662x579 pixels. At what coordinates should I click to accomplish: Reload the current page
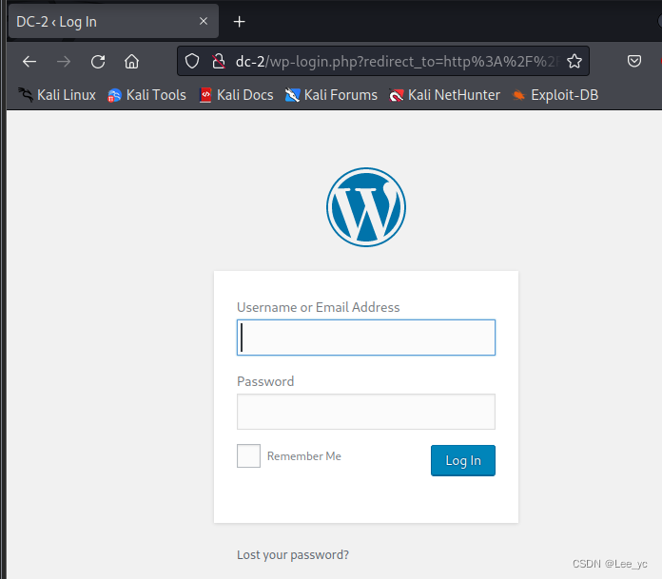pyautogui.click(x=98, y=62)
